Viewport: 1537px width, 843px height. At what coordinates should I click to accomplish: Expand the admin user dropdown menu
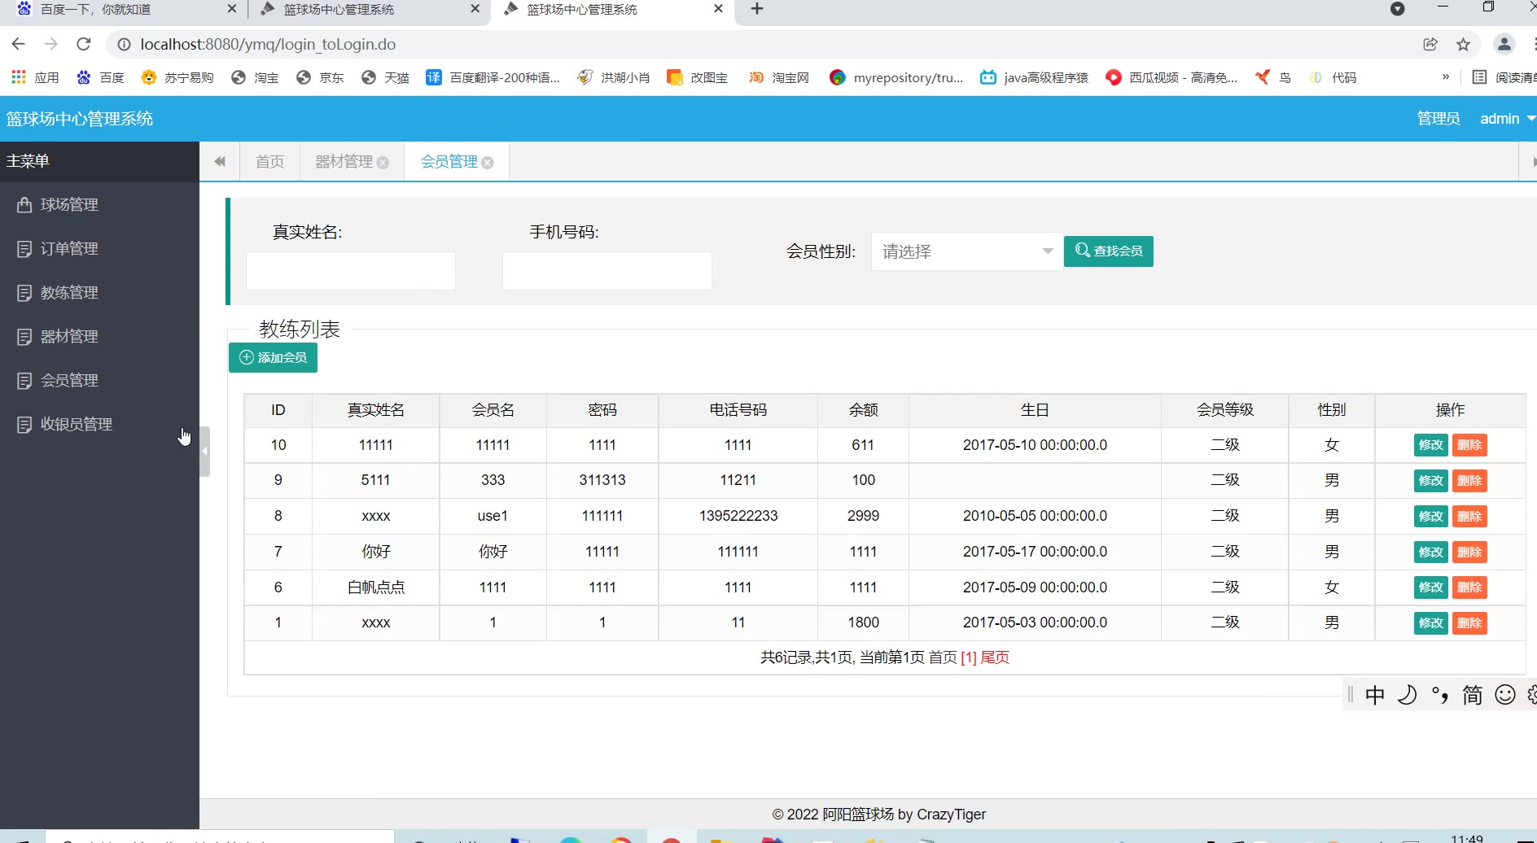coord(1507,119)
